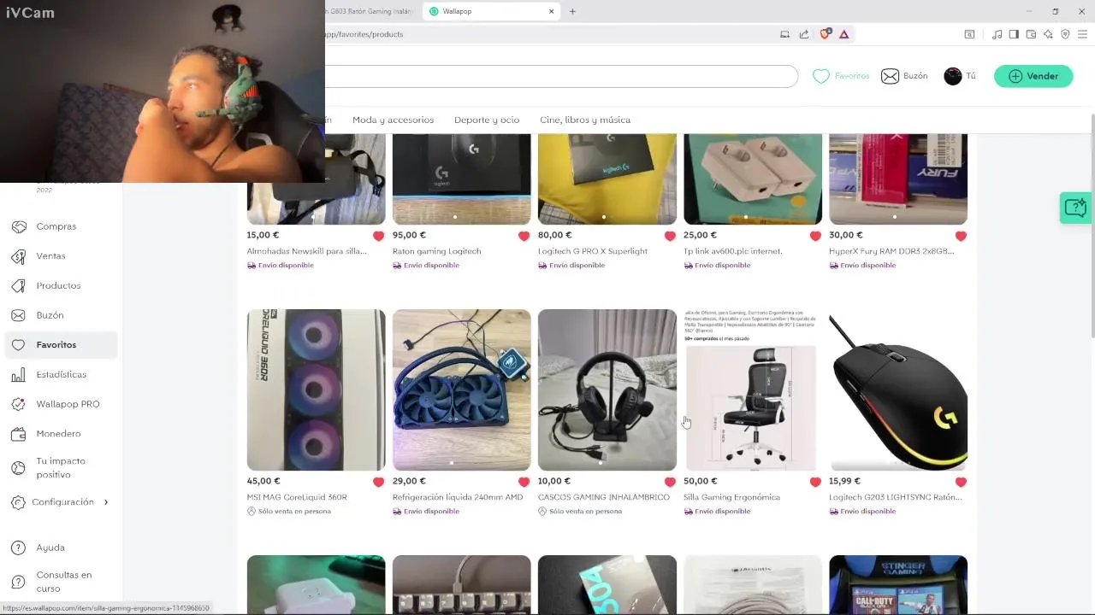The image size is (1095, 615).
Task: Open the Tú profile avatar
Action: [952, 76]
